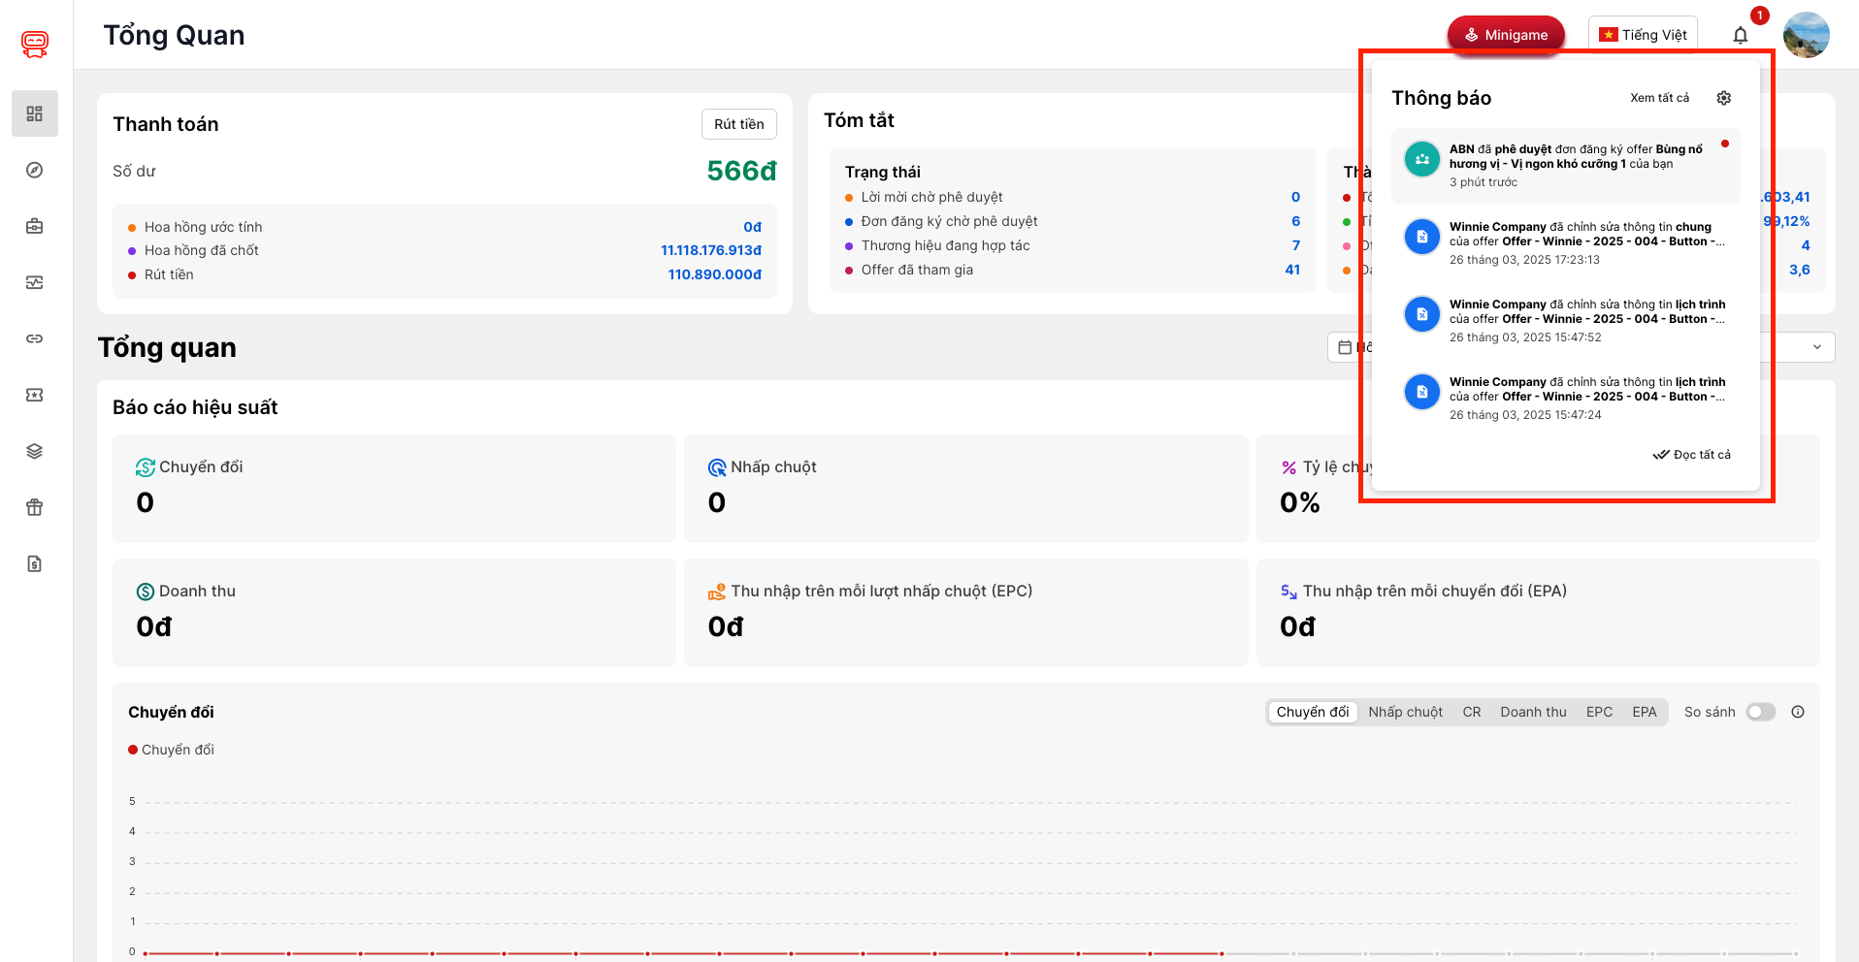Expand dropdown chevron right of date filter
This screenshot has width=1859, height=962.
(x=1816, y=347)
